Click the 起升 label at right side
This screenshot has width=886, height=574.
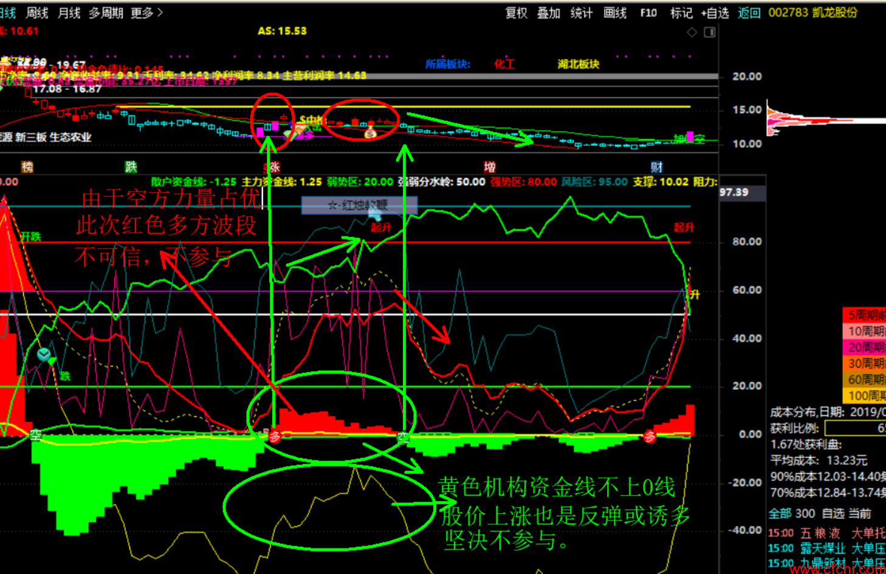pyautogui.click(x=684, y=227)
